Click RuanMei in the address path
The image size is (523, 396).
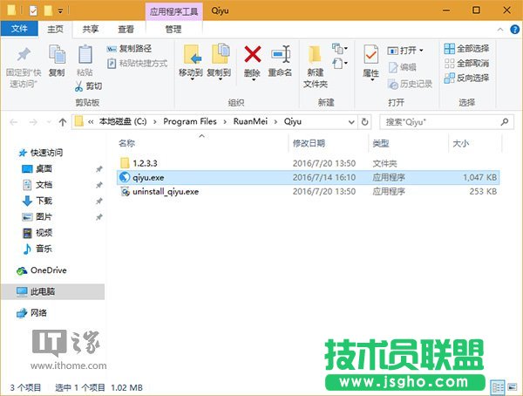point(250,121)
